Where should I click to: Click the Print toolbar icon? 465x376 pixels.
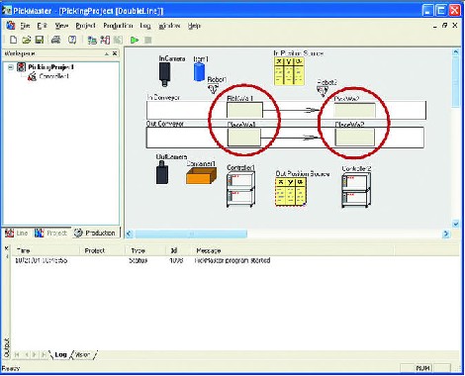pyautogui.click(x=56, y=40)
